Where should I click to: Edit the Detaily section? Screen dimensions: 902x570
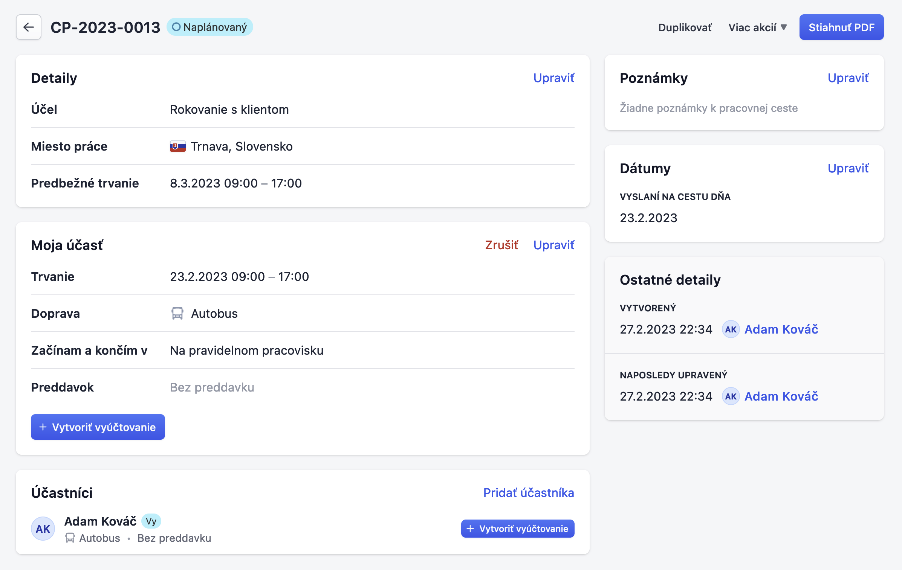pos(553,78)
